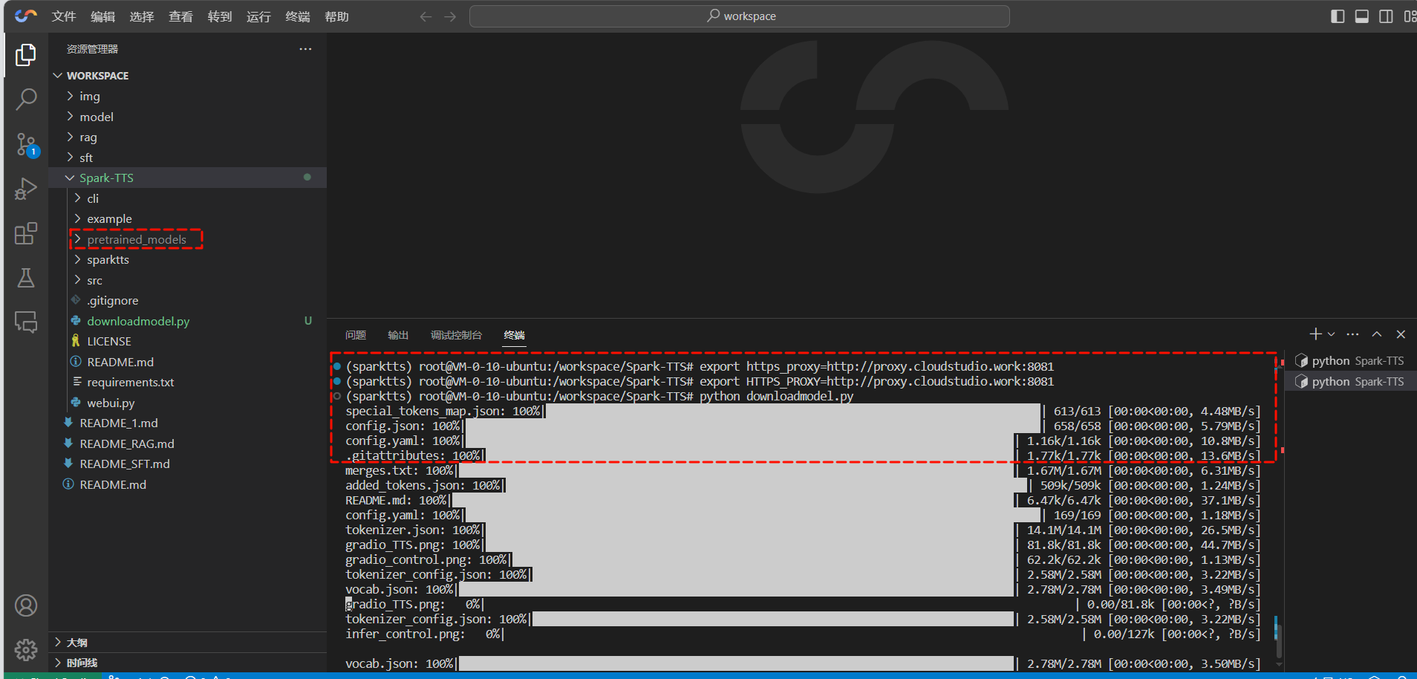1417x679 pixels.
Task: Open requirements.txt file
Action: click(187, 382)
